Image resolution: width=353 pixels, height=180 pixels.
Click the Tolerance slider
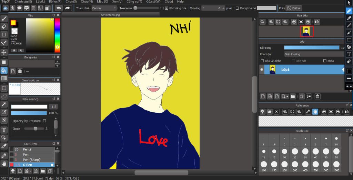coord(147,8)
